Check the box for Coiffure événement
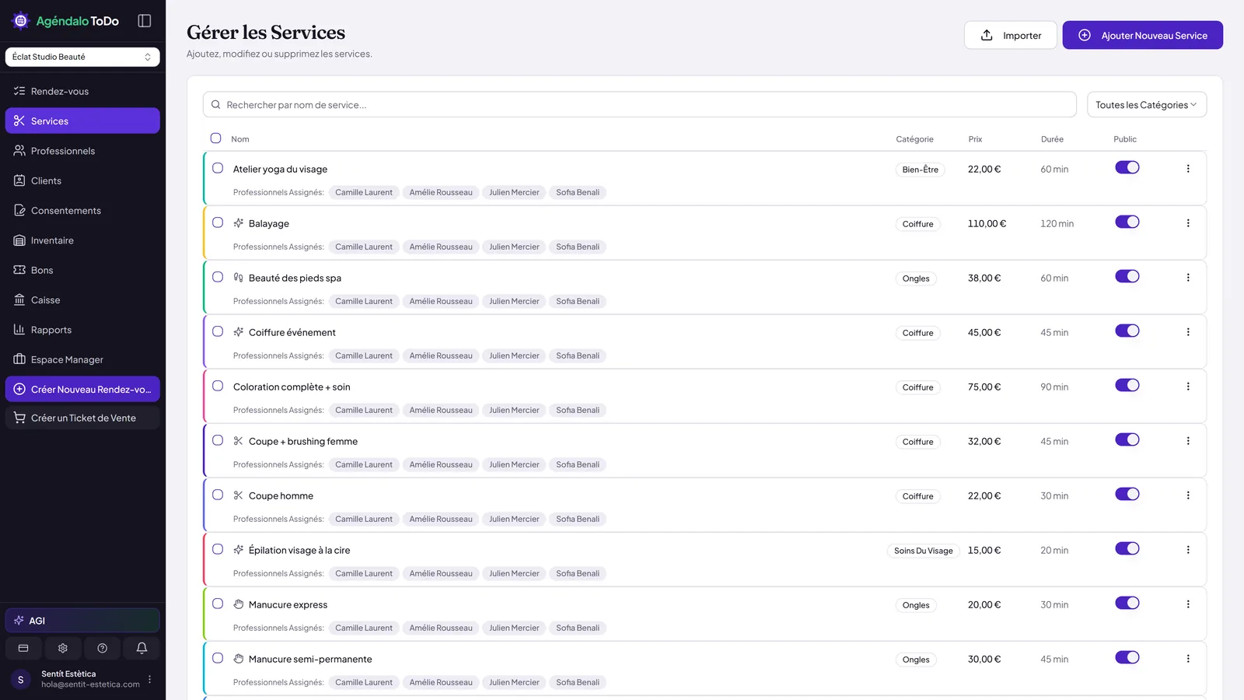Screen dimensions: 1244x700 [x=218, y=331]
